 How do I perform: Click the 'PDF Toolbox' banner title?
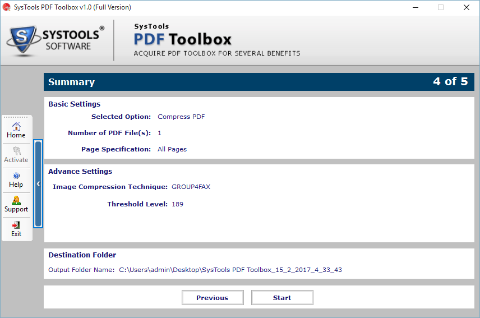(182, 39)
